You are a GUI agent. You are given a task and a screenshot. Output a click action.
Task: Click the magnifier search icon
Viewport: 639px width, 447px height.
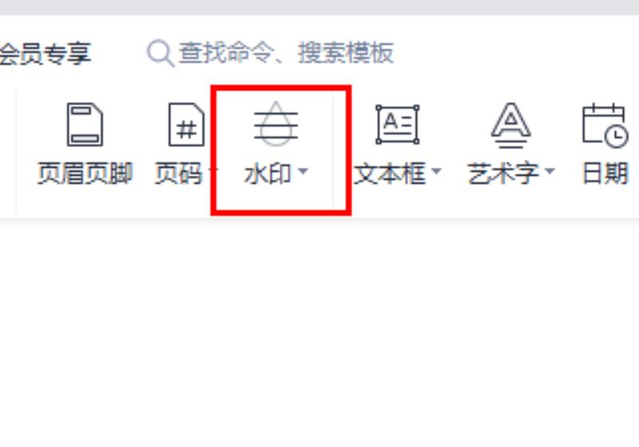(x=161, y=53)
